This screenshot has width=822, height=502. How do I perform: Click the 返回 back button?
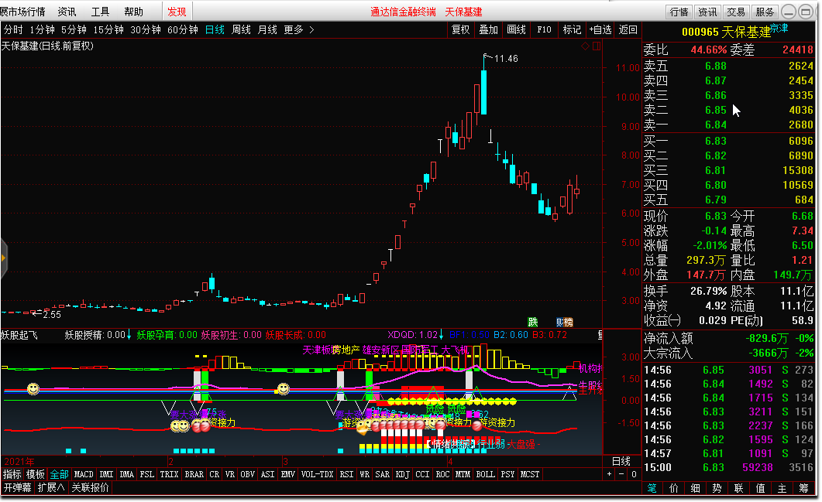click(628, 30)
